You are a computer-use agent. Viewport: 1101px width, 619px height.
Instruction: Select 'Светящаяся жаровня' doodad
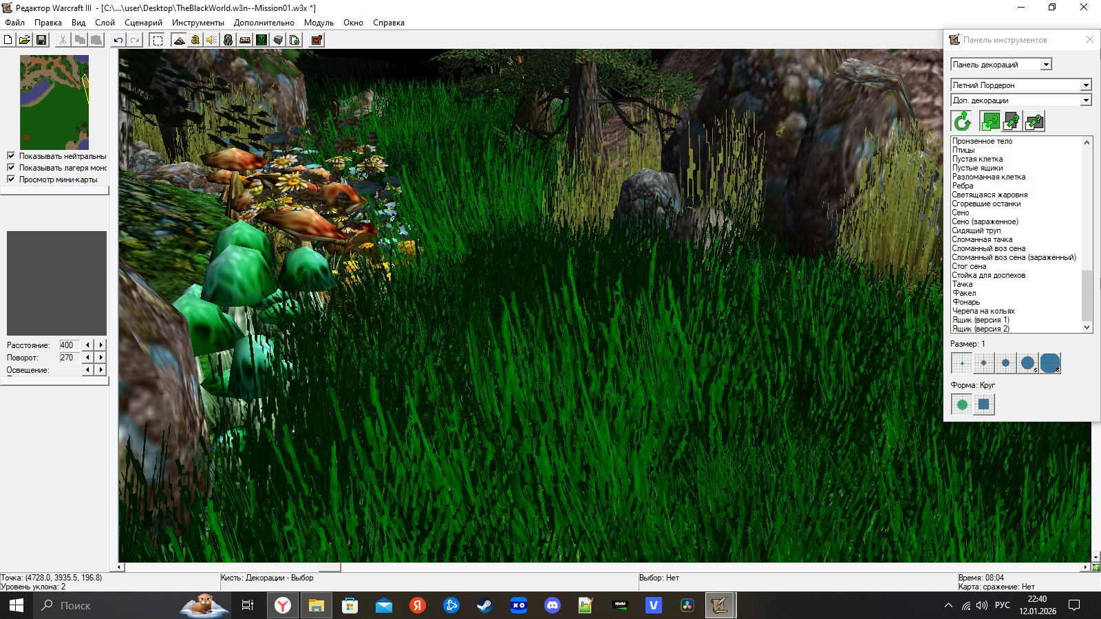click(x=990, y=195)
